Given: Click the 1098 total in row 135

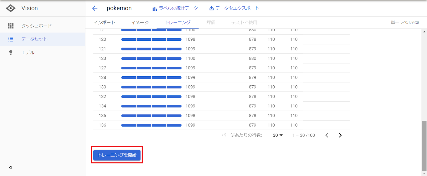Looking at the screenshot, I should point(190,116).
